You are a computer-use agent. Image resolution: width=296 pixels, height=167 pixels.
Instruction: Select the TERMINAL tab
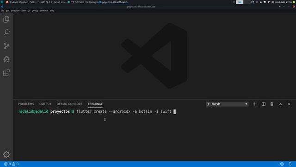(x=95, y=104)
